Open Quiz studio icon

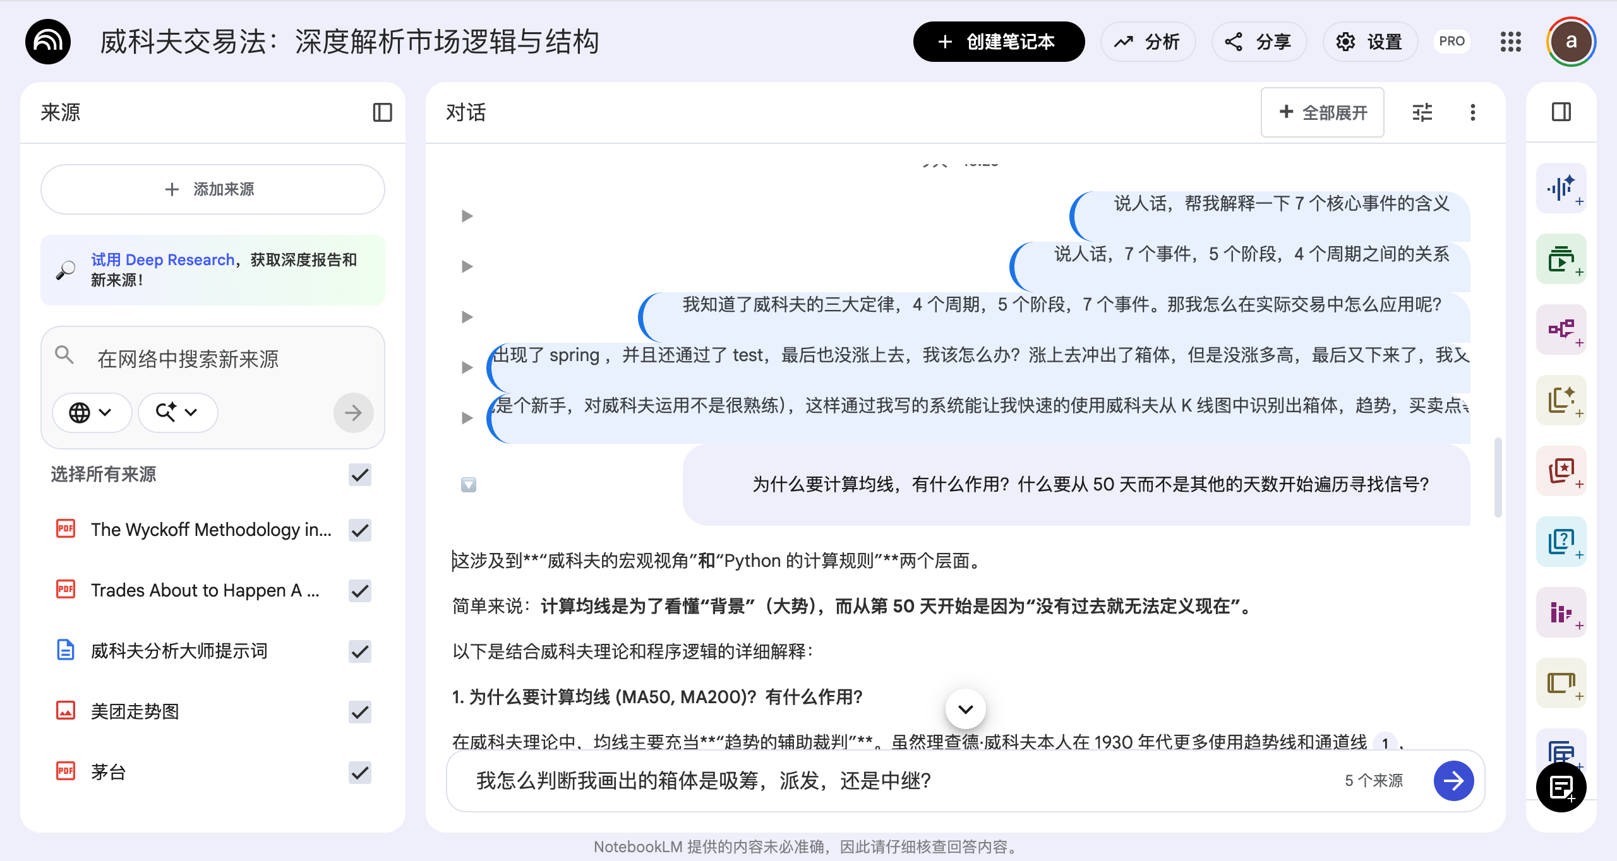1561,541
